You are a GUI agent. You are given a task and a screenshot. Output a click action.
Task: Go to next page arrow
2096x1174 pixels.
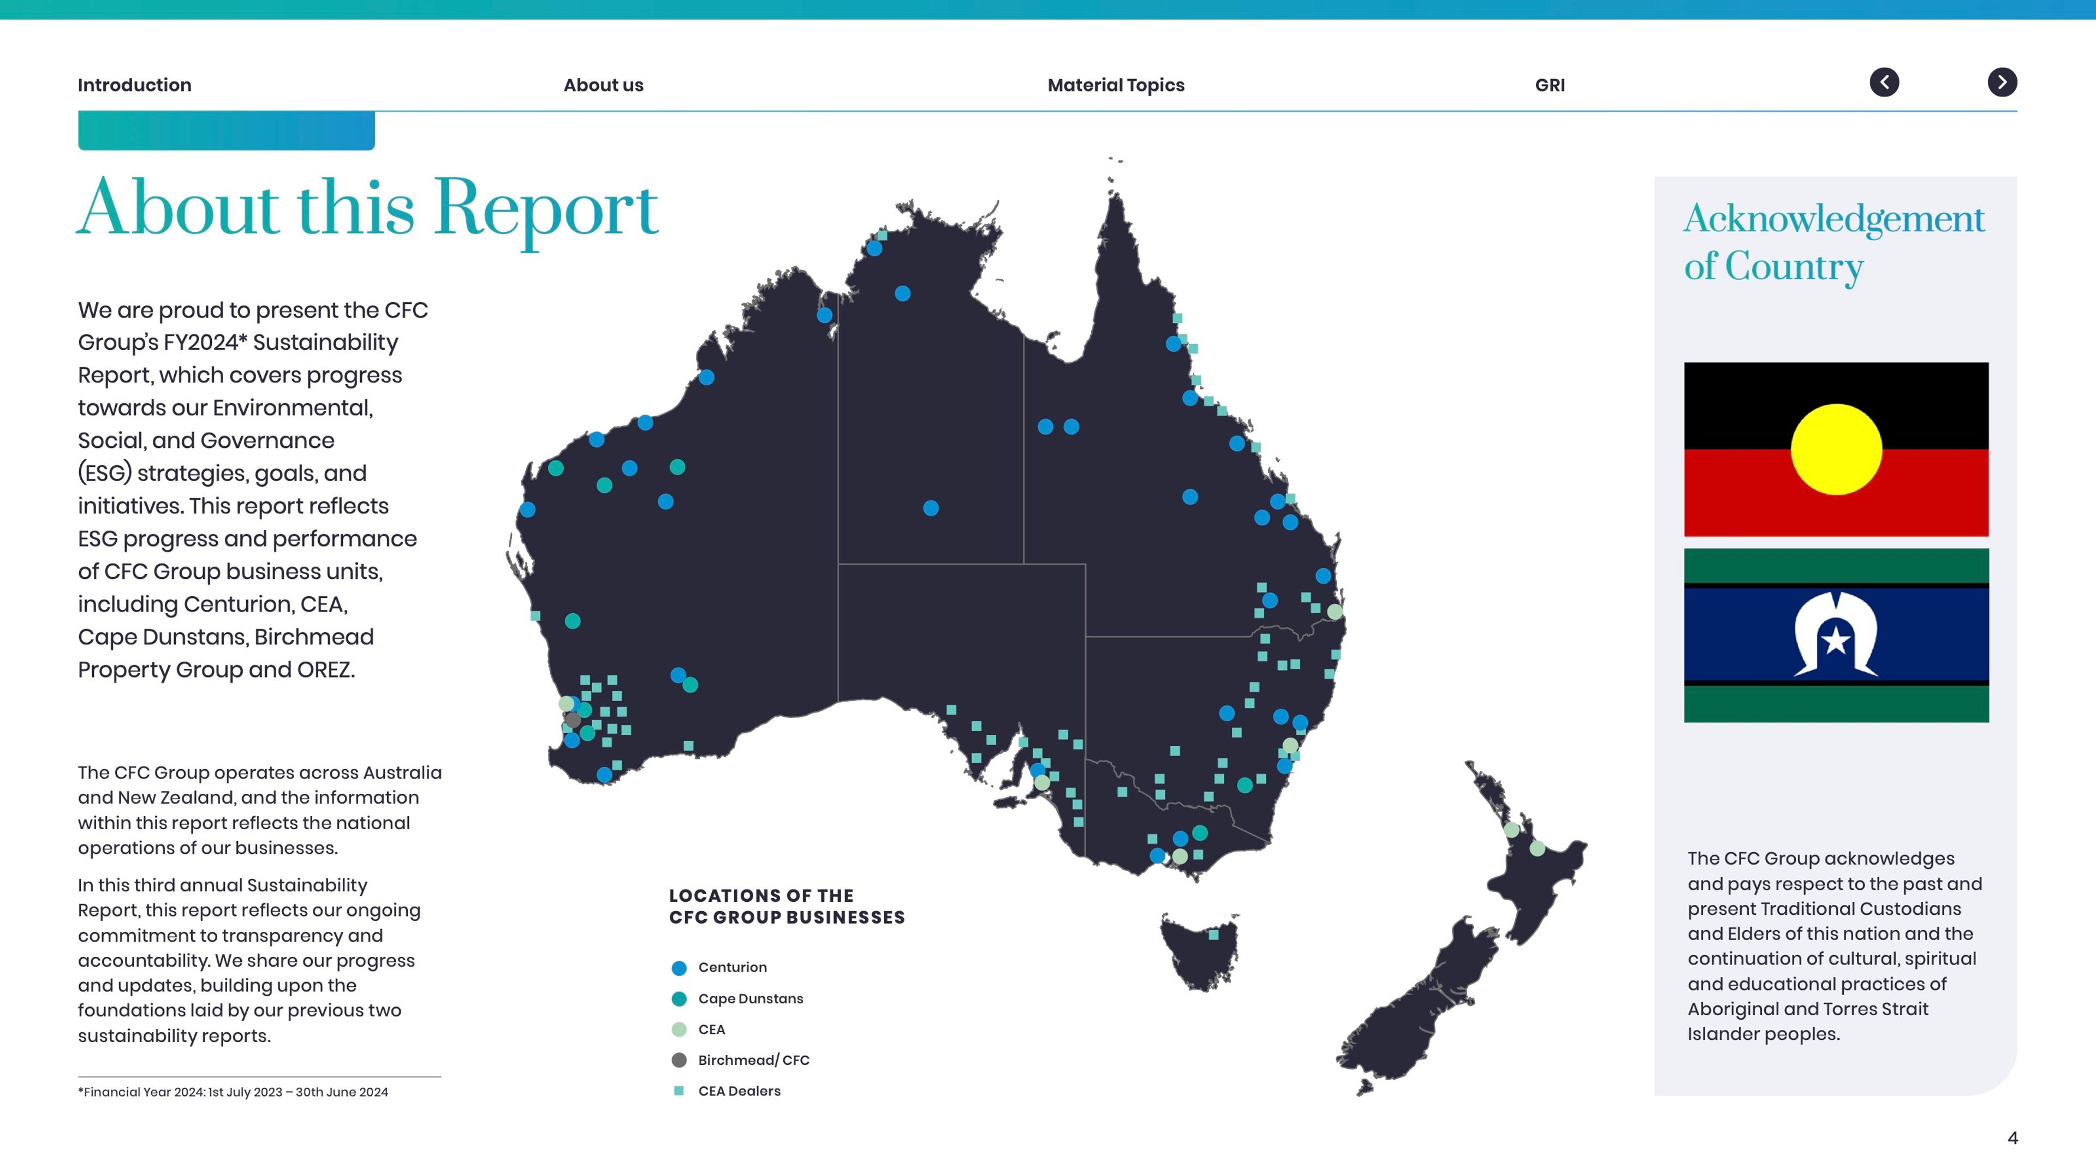pyautogui.click(x=2003, y=82)
